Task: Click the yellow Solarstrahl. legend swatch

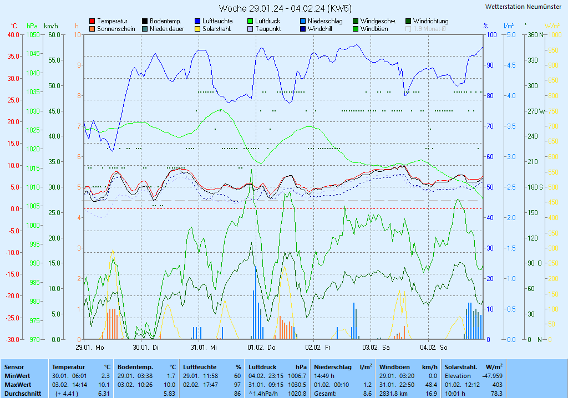Action: click(x=197, y=29)
